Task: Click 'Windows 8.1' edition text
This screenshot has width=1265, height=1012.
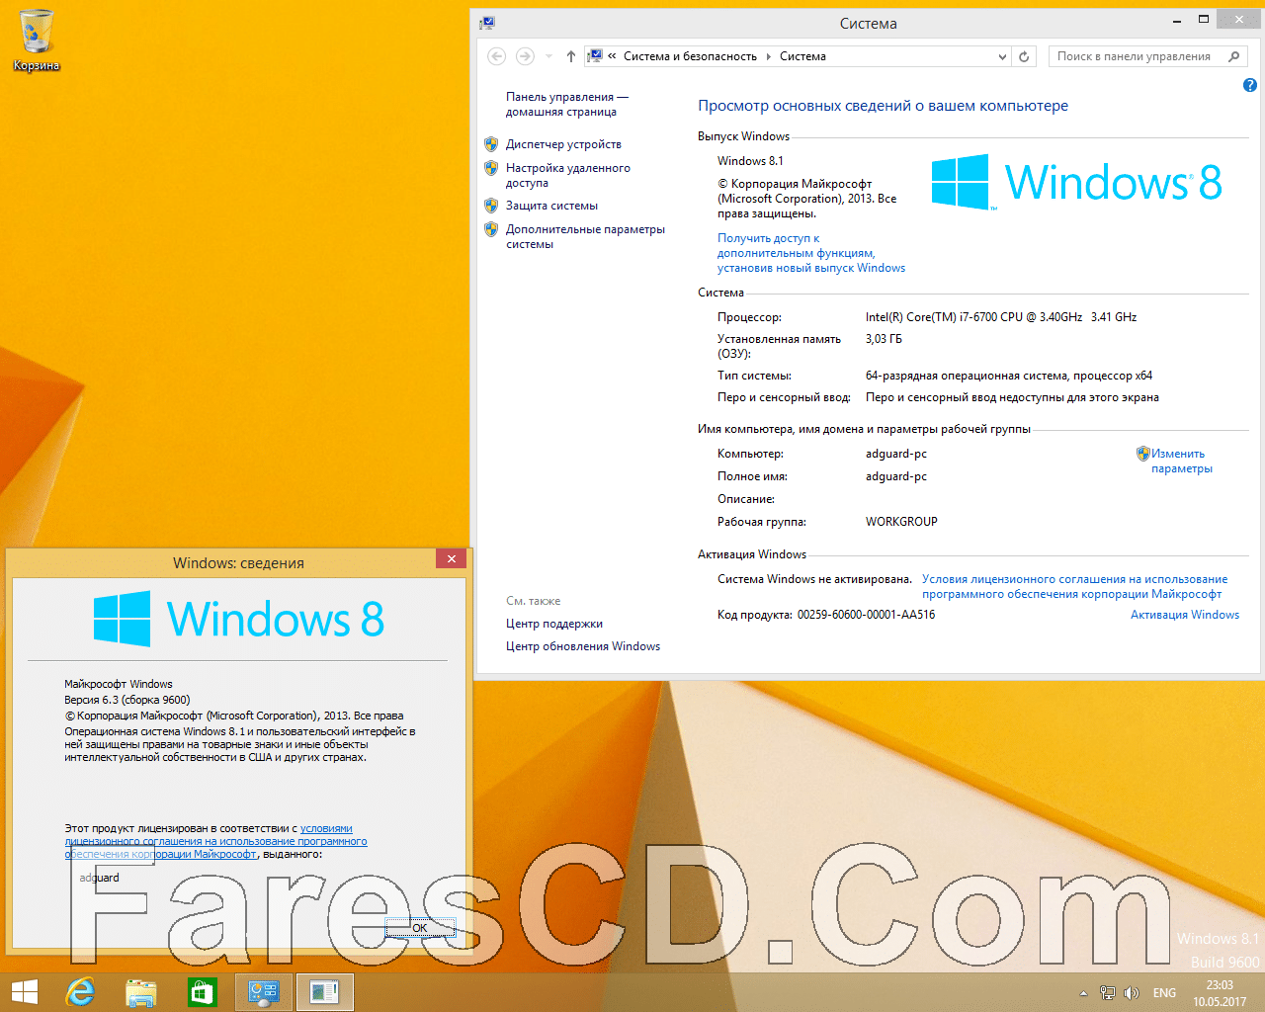Action: pos(750,161)
